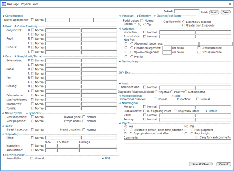
Task: Check Normal for Cardiovascular Auscultation
Action: (32, 158)
